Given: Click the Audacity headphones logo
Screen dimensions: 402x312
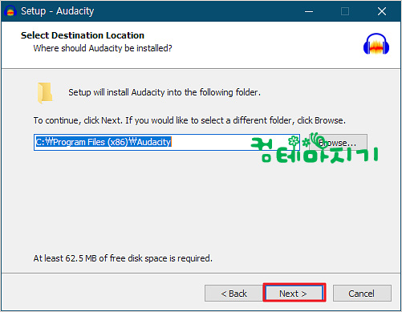Looking at the screenshot, I should (x=376, y=43).
